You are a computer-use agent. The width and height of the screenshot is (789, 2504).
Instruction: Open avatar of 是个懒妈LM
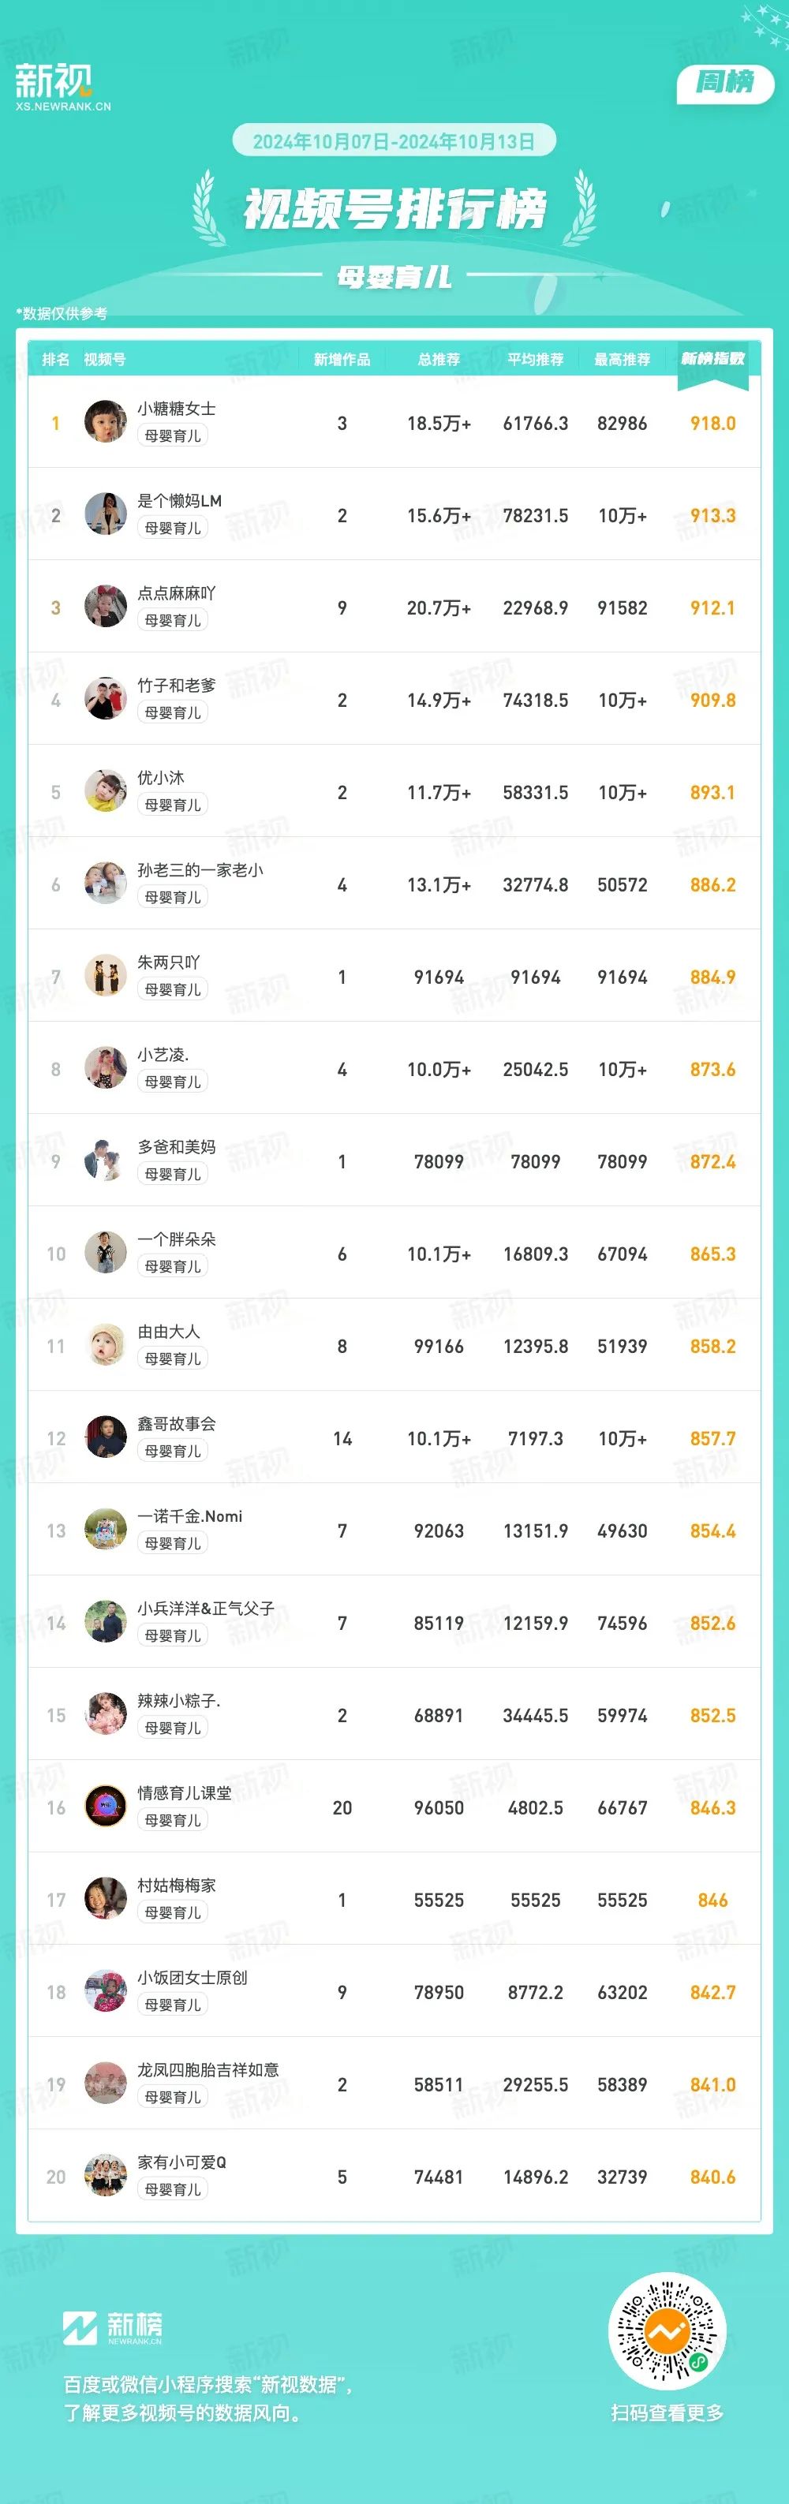coord(106,514)
